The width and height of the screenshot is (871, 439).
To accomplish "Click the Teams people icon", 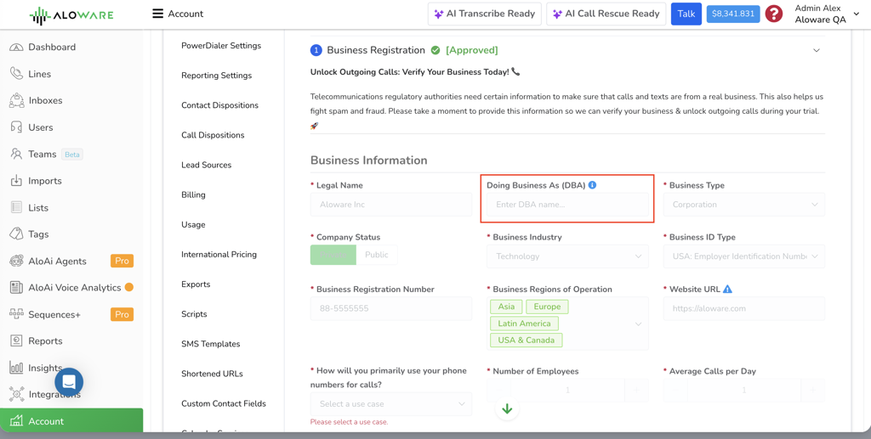I will 17,154.
